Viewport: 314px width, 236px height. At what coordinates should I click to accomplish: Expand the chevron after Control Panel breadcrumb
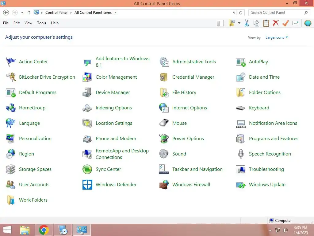(x=71, y=13)
